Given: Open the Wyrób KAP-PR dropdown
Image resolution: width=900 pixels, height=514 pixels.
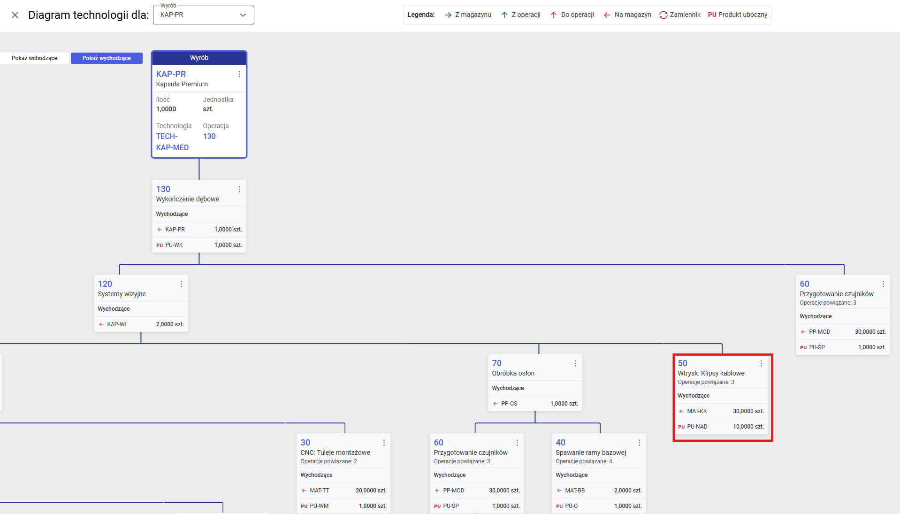Looking at the screenshot, I should pos(203,15).
